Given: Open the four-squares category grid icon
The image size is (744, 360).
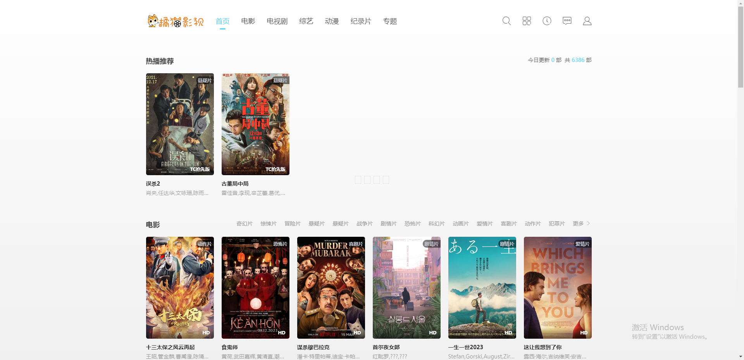Looking at the screenshot, I should (527, 21).
